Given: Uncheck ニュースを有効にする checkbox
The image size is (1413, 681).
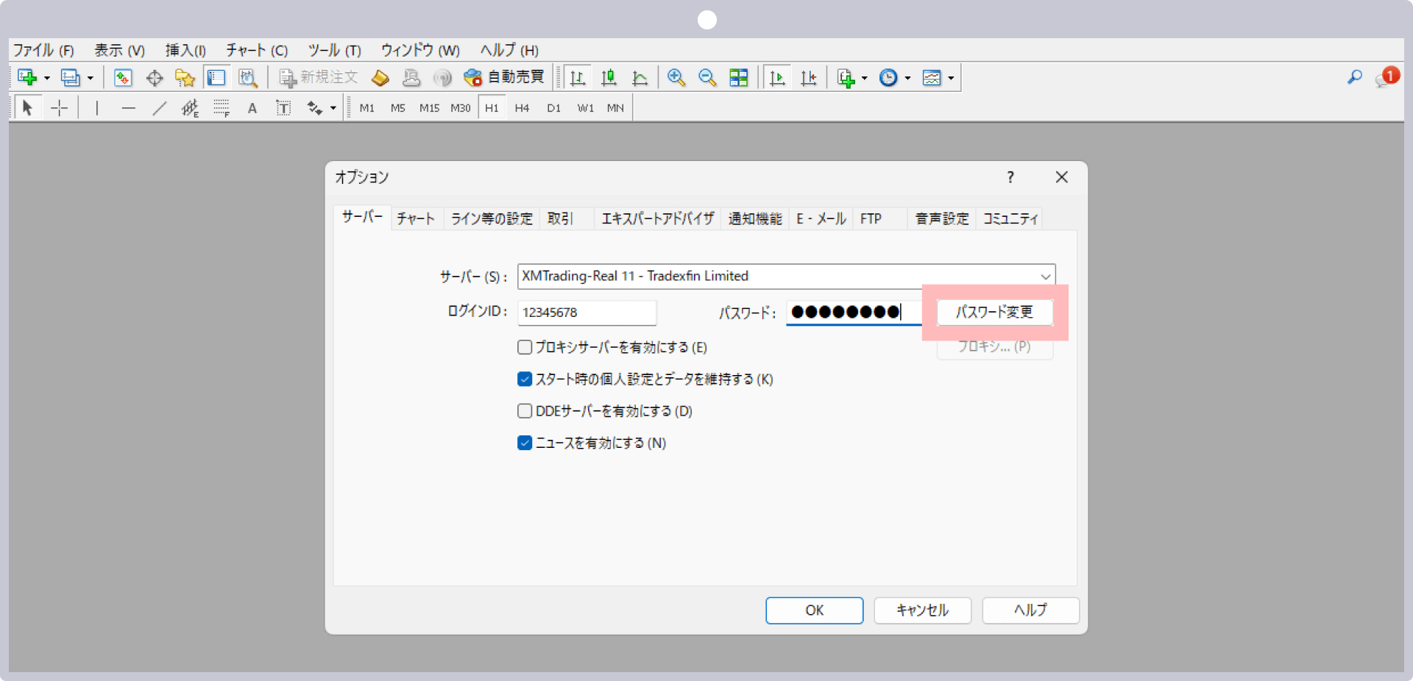Looking at the screenshot, I should click(525, 443).
